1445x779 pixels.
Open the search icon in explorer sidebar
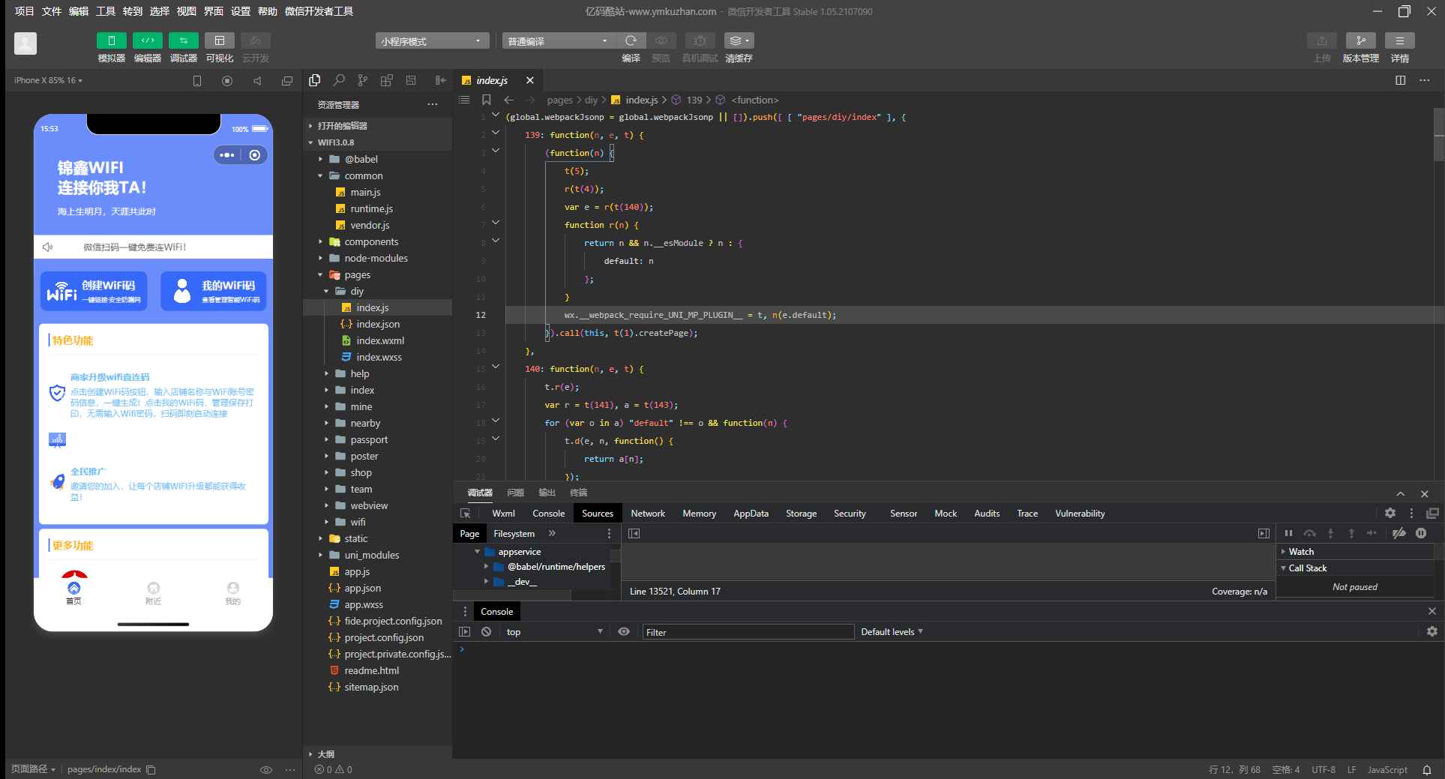[x=339, y=80]
